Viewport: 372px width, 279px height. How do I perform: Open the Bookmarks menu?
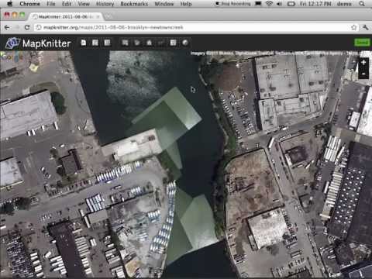pyautogui.click(x=134, y=4)
